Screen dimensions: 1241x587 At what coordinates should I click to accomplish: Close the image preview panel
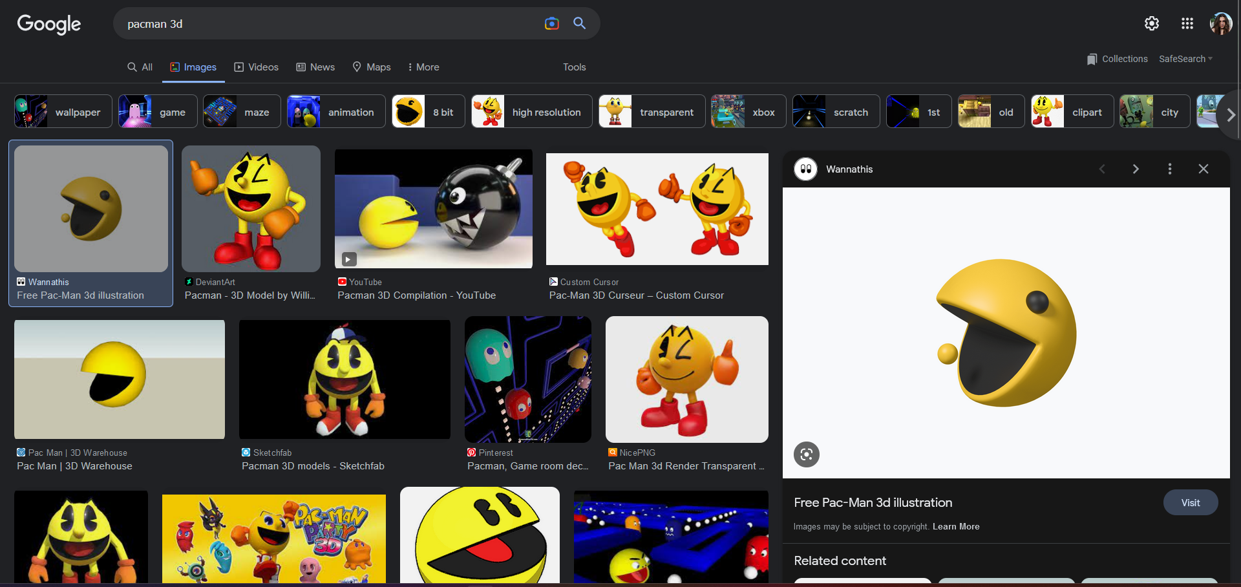[1204, 169]
